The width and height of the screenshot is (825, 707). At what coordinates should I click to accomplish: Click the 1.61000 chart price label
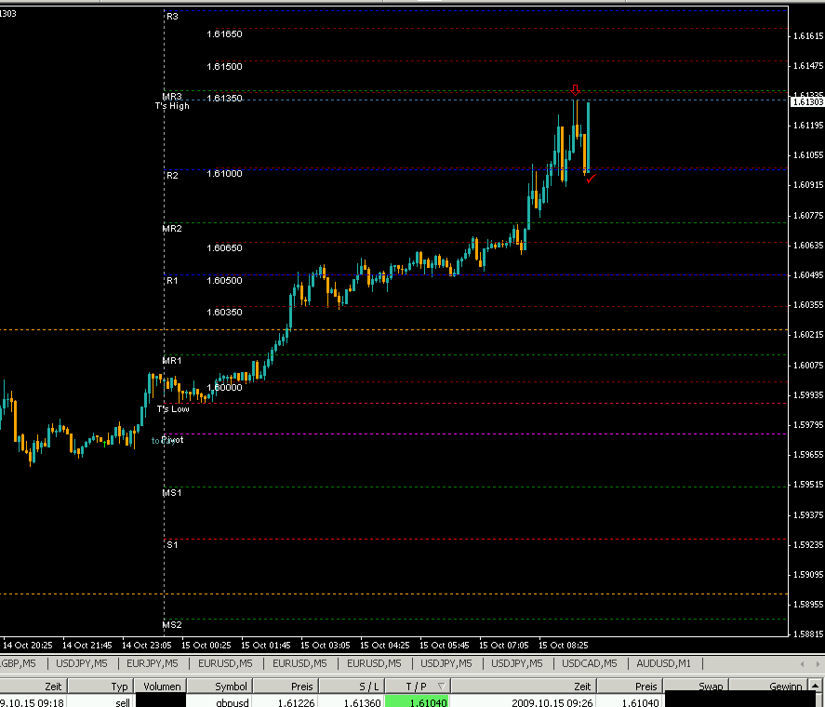(x=225, y=174)
